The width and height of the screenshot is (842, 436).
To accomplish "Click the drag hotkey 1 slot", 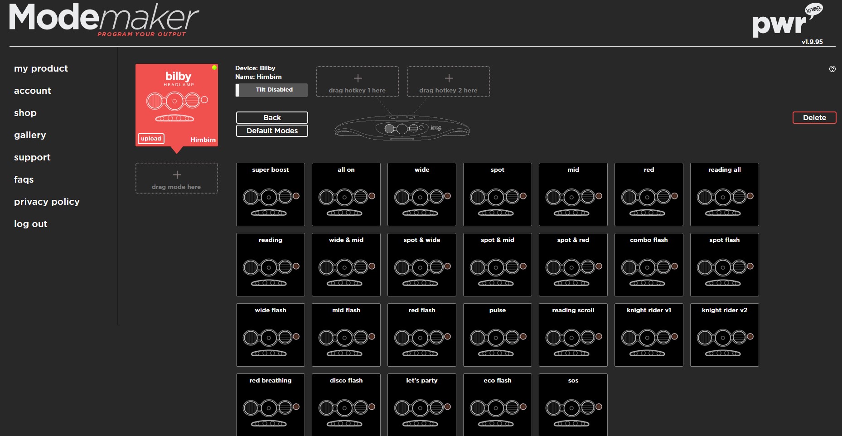I will tap(358, 82).
